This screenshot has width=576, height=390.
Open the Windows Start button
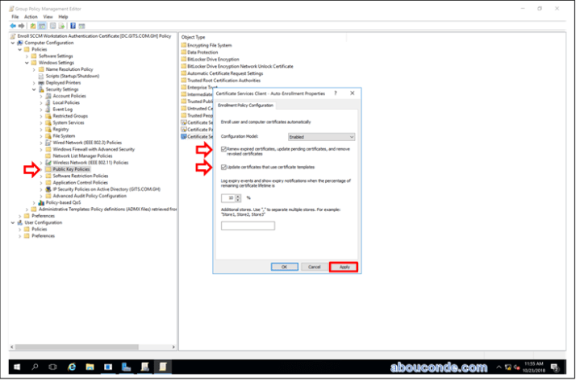click(x=17, y=367)
